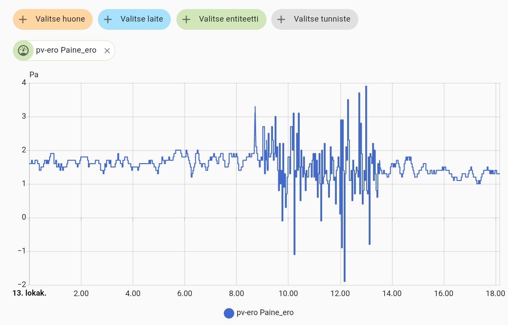Click the plus icon in Valitse huone chip
Image resolution: width=508 pixels, height=325 pixels.
[x=23, y=19]
